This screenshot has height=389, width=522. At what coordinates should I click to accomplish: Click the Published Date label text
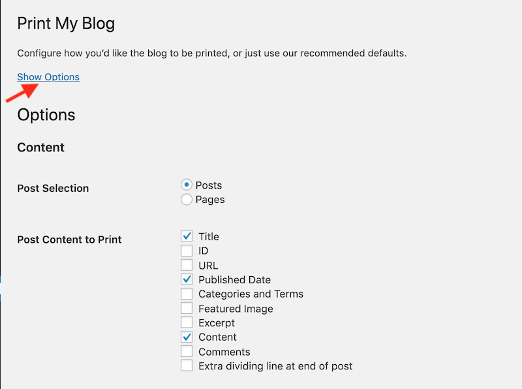tap(235, 280)
